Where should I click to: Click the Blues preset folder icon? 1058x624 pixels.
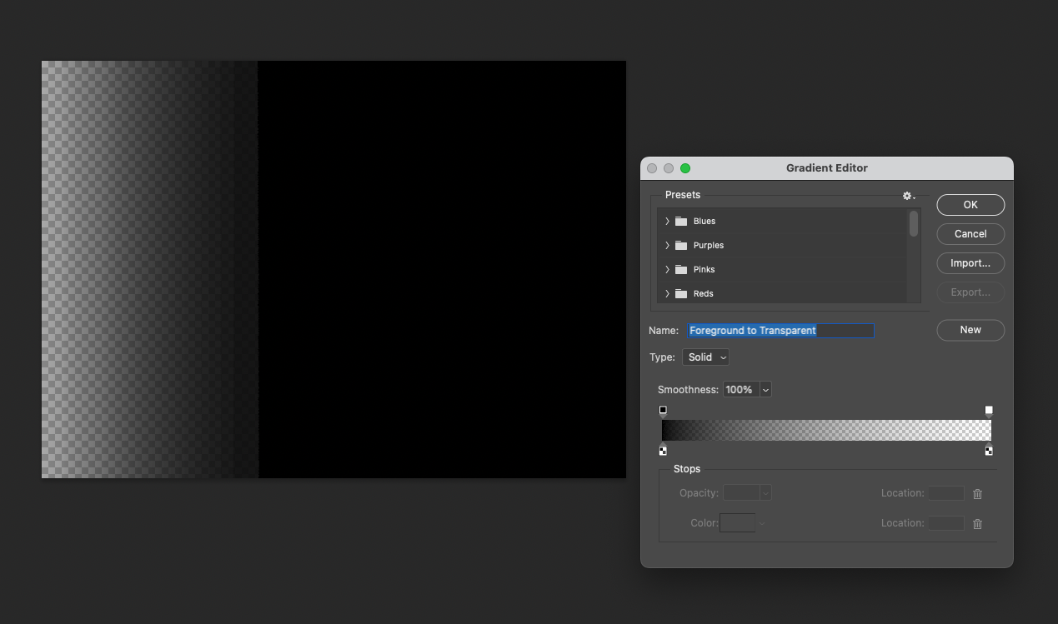point(680,221)
